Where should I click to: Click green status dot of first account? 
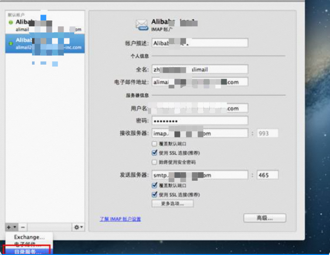click(11, 23)
